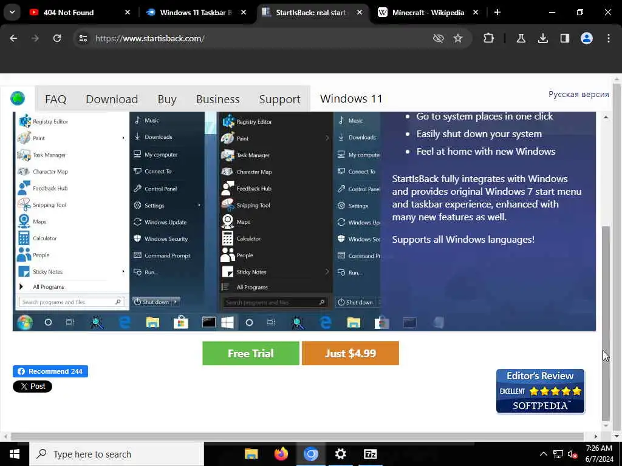
Task: Click the Shut down options arrow in light menu
Action: [x=176, y=302]
